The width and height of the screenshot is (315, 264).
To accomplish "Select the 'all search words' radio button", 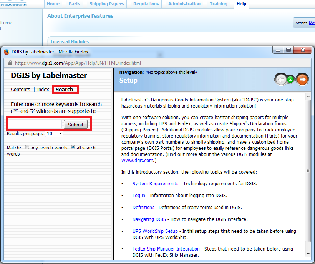I will 73,148.
